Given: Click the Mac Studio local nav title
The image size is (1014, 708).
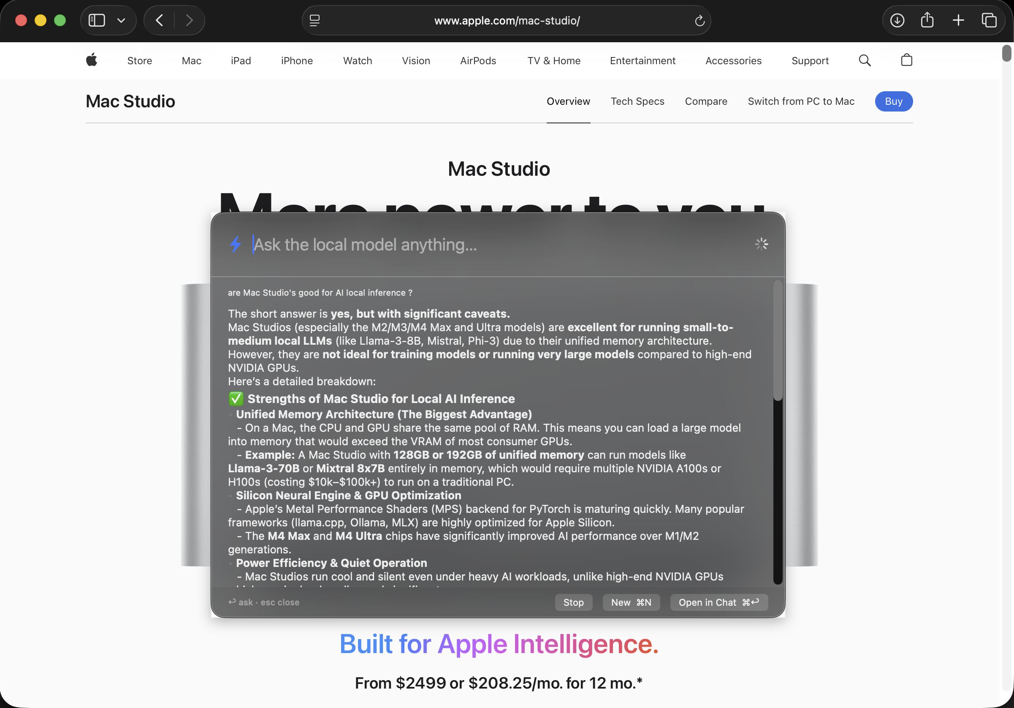Looking at the screenshot, I should pos(130,101).
